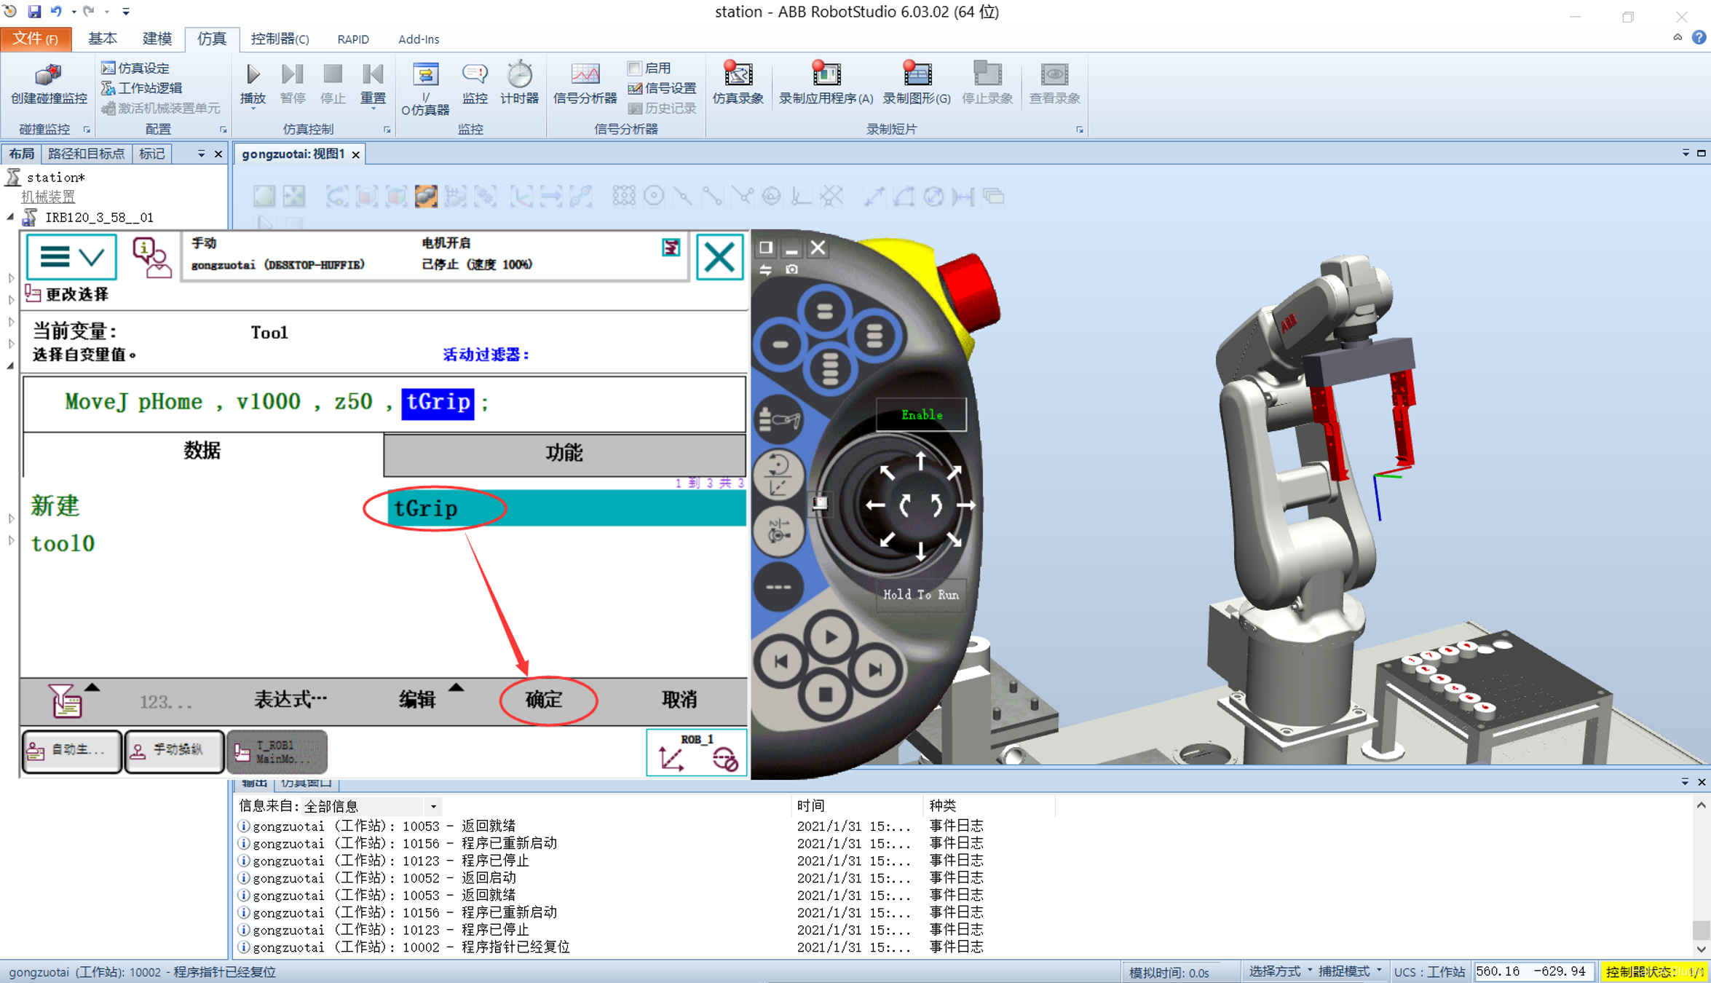
Task: Expand the FlexPendant main menu dropdown
Action: tap(71, 257)
